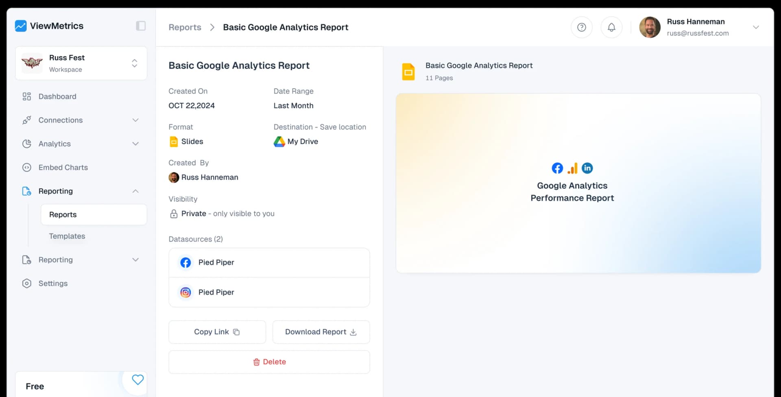Image resolution: width=781 pixels, height=397 pixels.
Task: Click the Facebook icon next to Pied Piper
Action: [185, 262]
